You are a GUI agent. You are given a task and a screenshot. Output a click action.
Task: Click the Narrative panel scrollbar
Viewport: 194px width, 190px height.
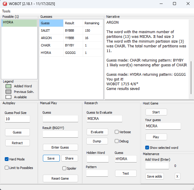(191, 77)
